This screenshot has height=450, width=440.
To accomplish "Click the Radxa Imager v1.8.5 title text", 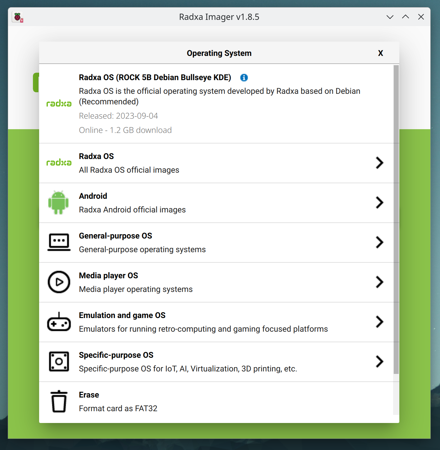I will tap(219, 17).
